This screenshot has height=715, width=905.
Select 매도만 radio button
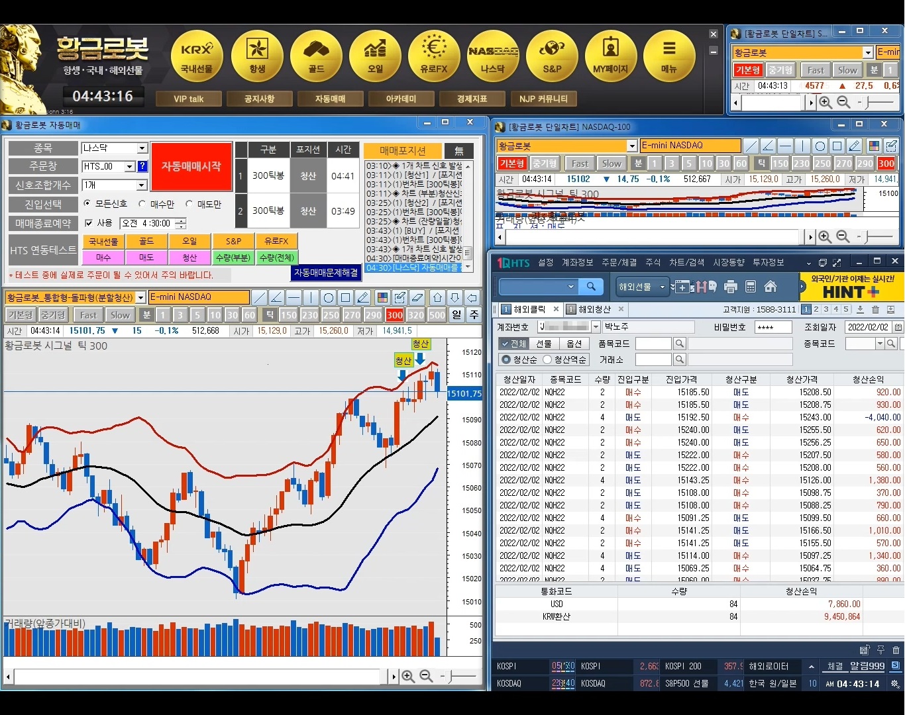(x=189, y=204)
